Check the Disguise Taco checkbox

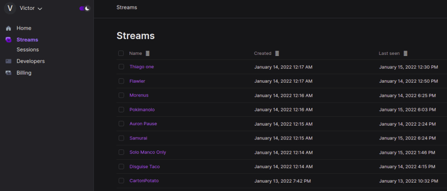(121, 166)
